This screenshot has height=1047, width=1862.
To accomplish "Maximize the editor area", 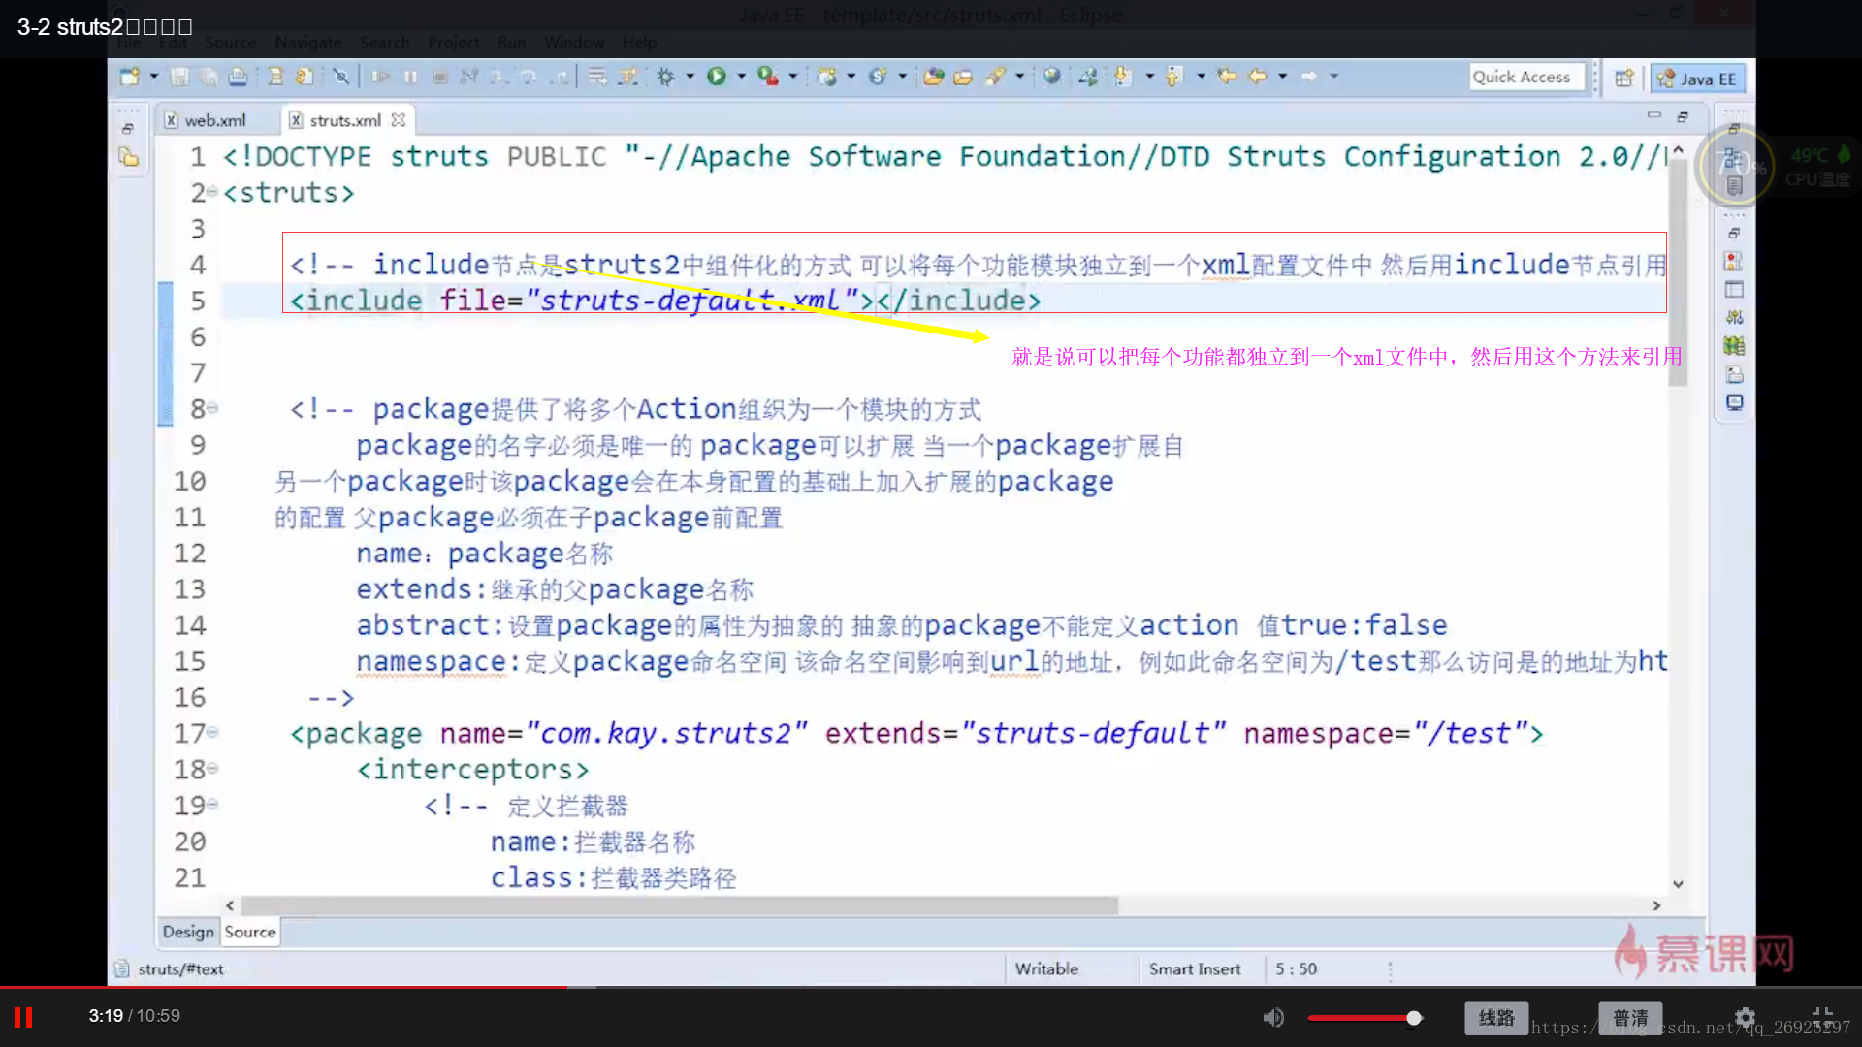I will click(1683, 116).
